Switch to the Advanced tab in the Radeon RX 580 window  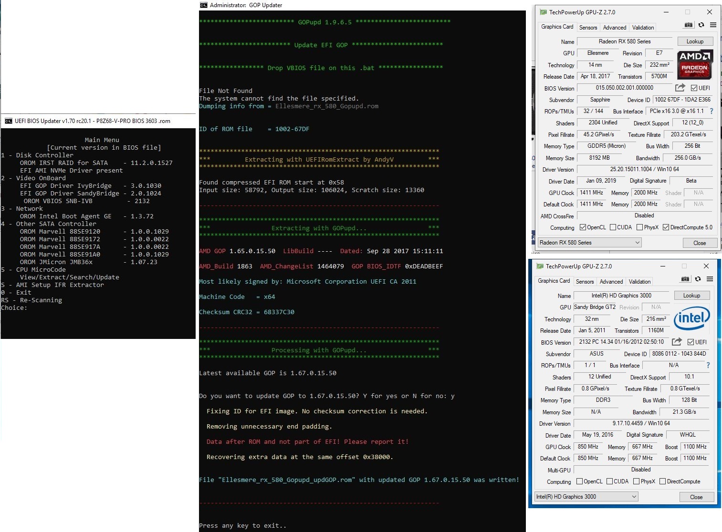pos(615,28)
